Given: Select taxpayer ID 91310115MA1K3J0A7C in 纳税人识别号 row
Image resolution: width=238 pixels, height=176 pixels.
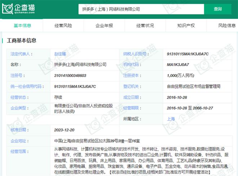Looking at the screenshot, I should [188, 54].
